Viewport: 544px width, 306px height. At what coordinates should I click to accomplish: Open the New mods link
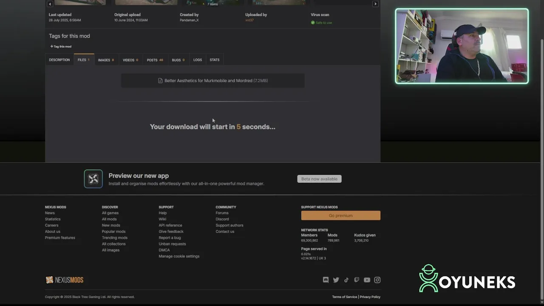[x=111, y=225]
